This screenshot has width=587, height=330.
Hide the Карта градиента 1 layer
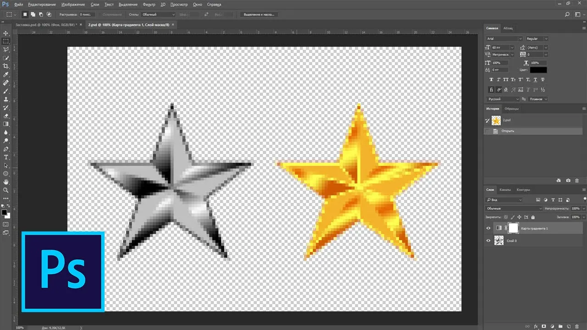tap(488, 228)
